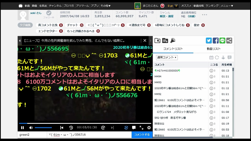
Task: Toggle comment list auto-scroll icon
Action: (223, 57)
